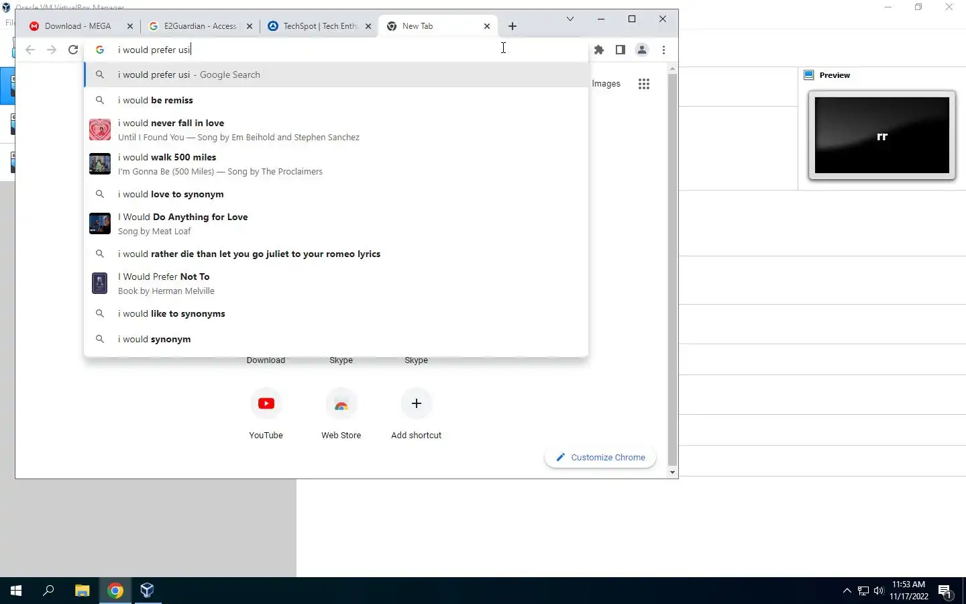This screenshot has width=966, height=604.
Task: Choose 'I Would Prefer Not To' book suggestion
Action: click(x=336, y=283)
